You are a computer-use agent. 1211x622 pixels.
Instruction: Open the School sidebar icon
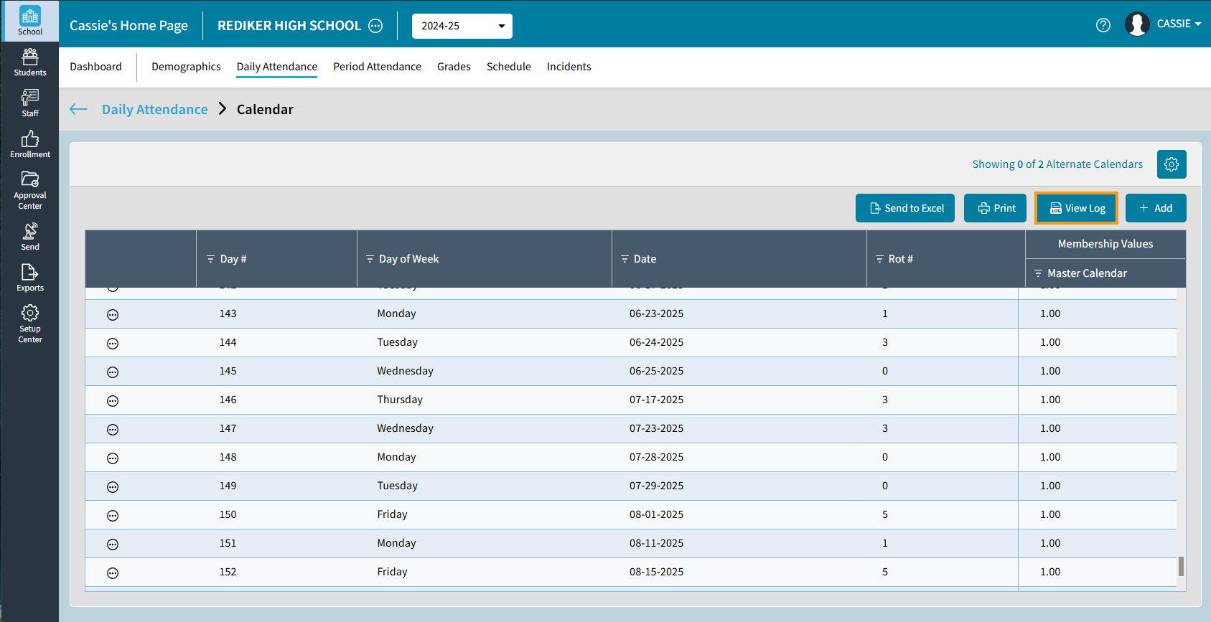coord(30,21)
